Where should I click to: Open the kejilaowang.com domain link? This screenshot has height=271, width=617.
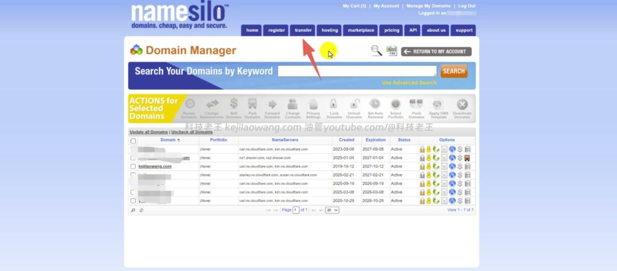(x=155, y=166)
